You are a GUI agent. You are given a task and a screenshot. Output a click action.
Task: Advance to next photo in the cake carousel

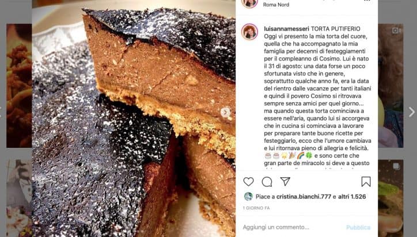(x=226, y=112)
